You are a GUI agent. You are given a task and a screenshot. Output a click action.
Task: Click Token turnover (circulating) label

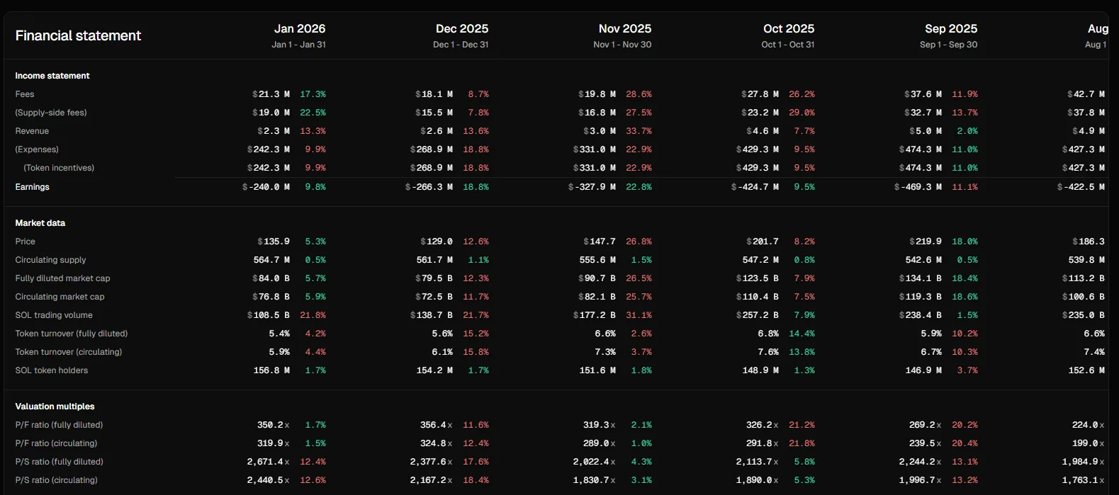(x=69, y=352)
